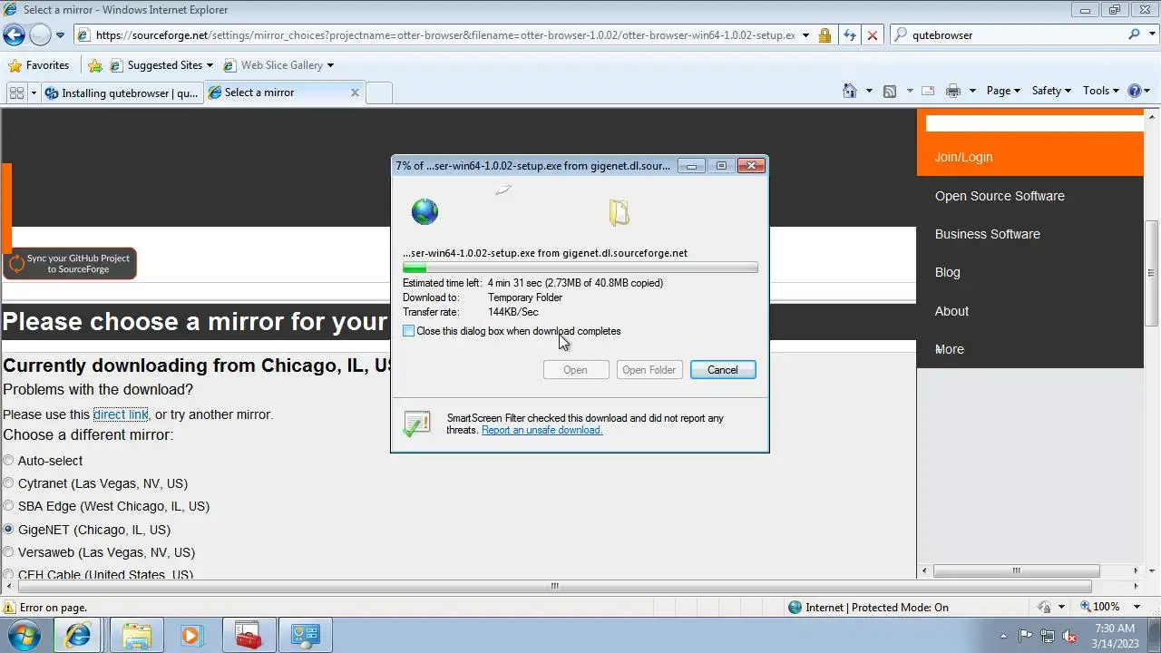Click the Help question mark icon
The width and height of the screenshot is (1161, 653).
(1134, 91)
